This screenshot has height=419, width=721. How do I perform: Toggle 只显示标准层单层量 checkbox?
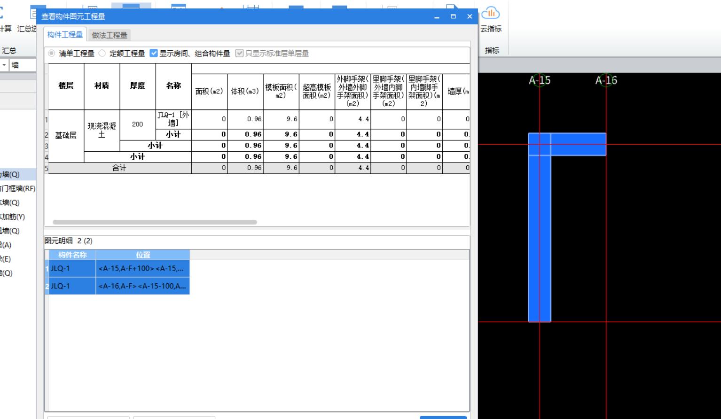(239, 53)
